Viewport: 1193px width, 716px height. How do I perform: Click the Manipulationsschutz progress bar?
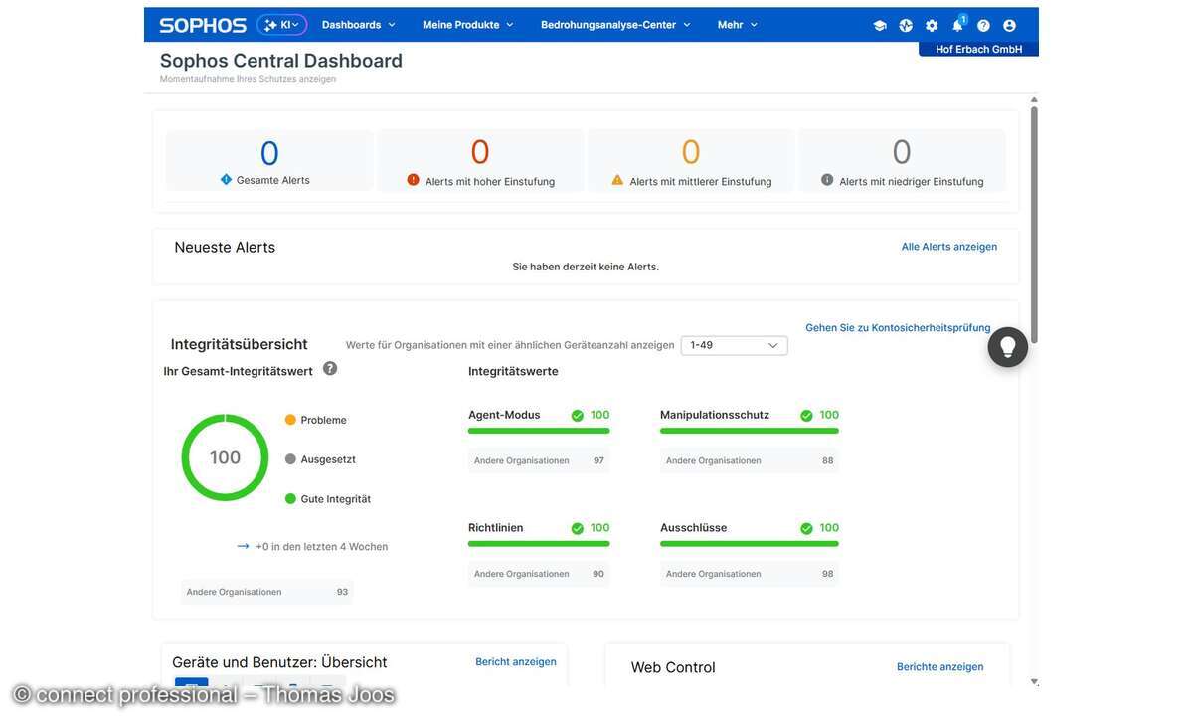click(750, 431)
